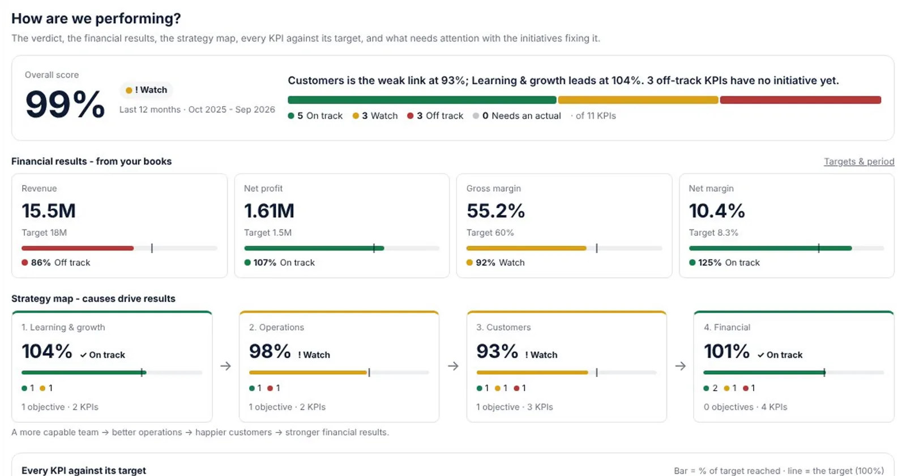
Task: Click the "Last 12 months · Oct 2025 - Sep 2026" period text
Action: point(197,110)
